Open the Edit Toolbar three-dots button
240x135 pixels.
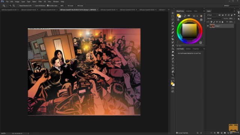[172, 78]
